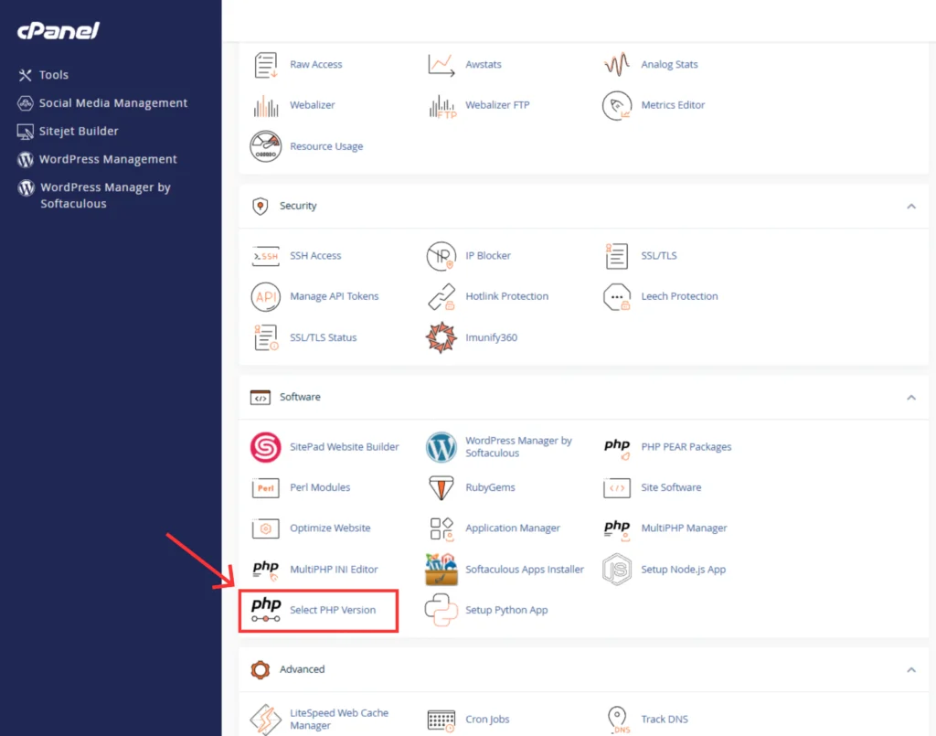This screenshot has height=736, width=936.
Task: Click the Metrics Editor link
Action: 673,105
